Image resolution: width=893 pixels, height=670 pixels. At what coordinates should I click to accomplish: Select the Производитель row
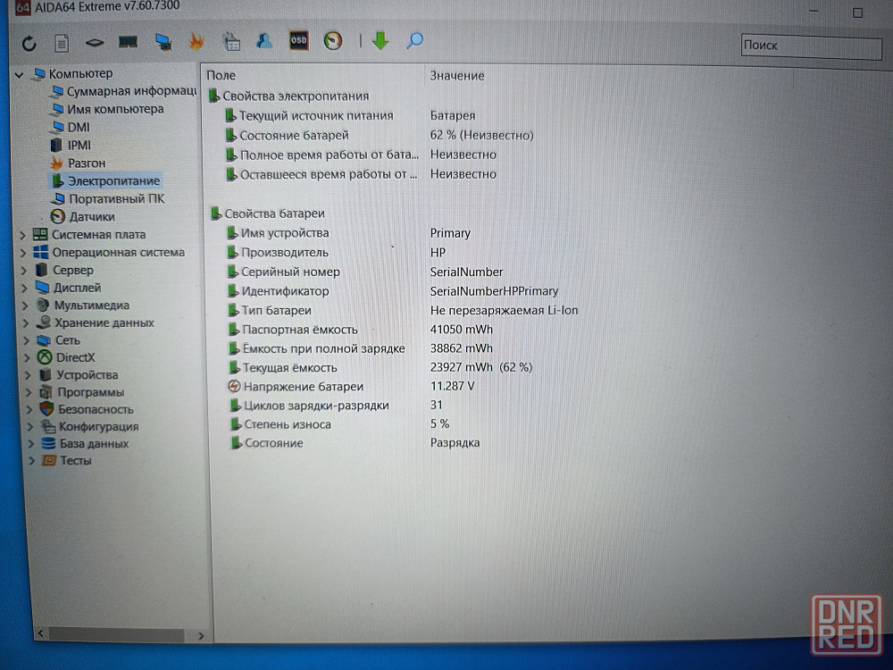point(336,253)
